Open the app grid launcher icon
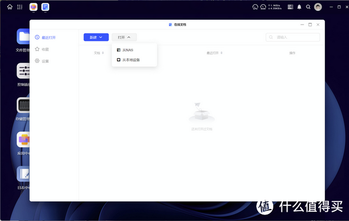Viewport: 349px width, 221px height. pyautogui.click(x=20, y=7)
